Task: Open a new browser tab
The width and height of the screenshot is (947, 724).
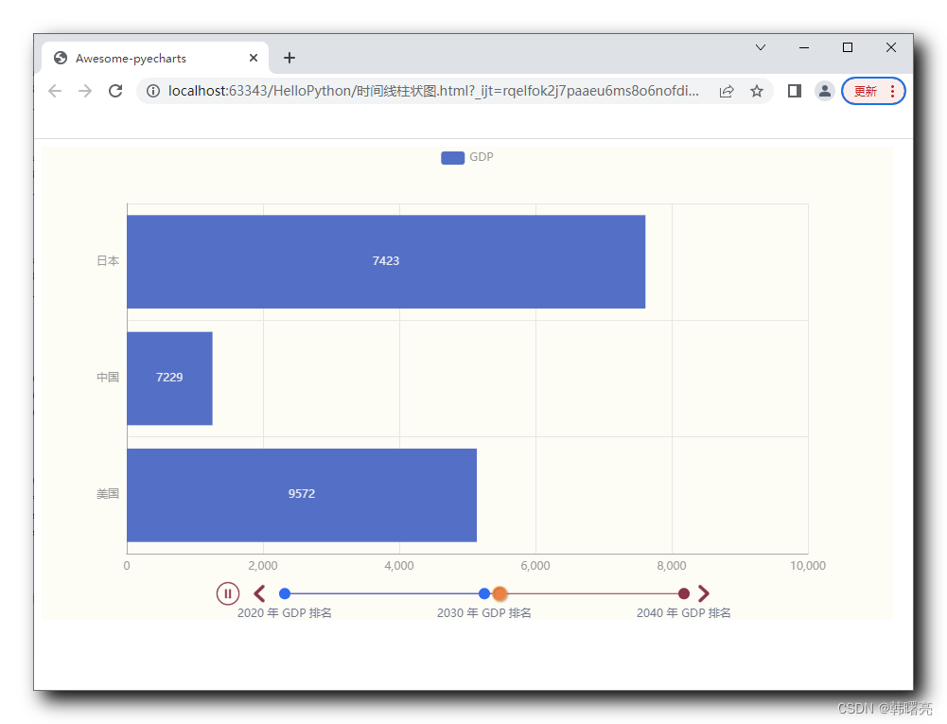Action: point(289,57)
